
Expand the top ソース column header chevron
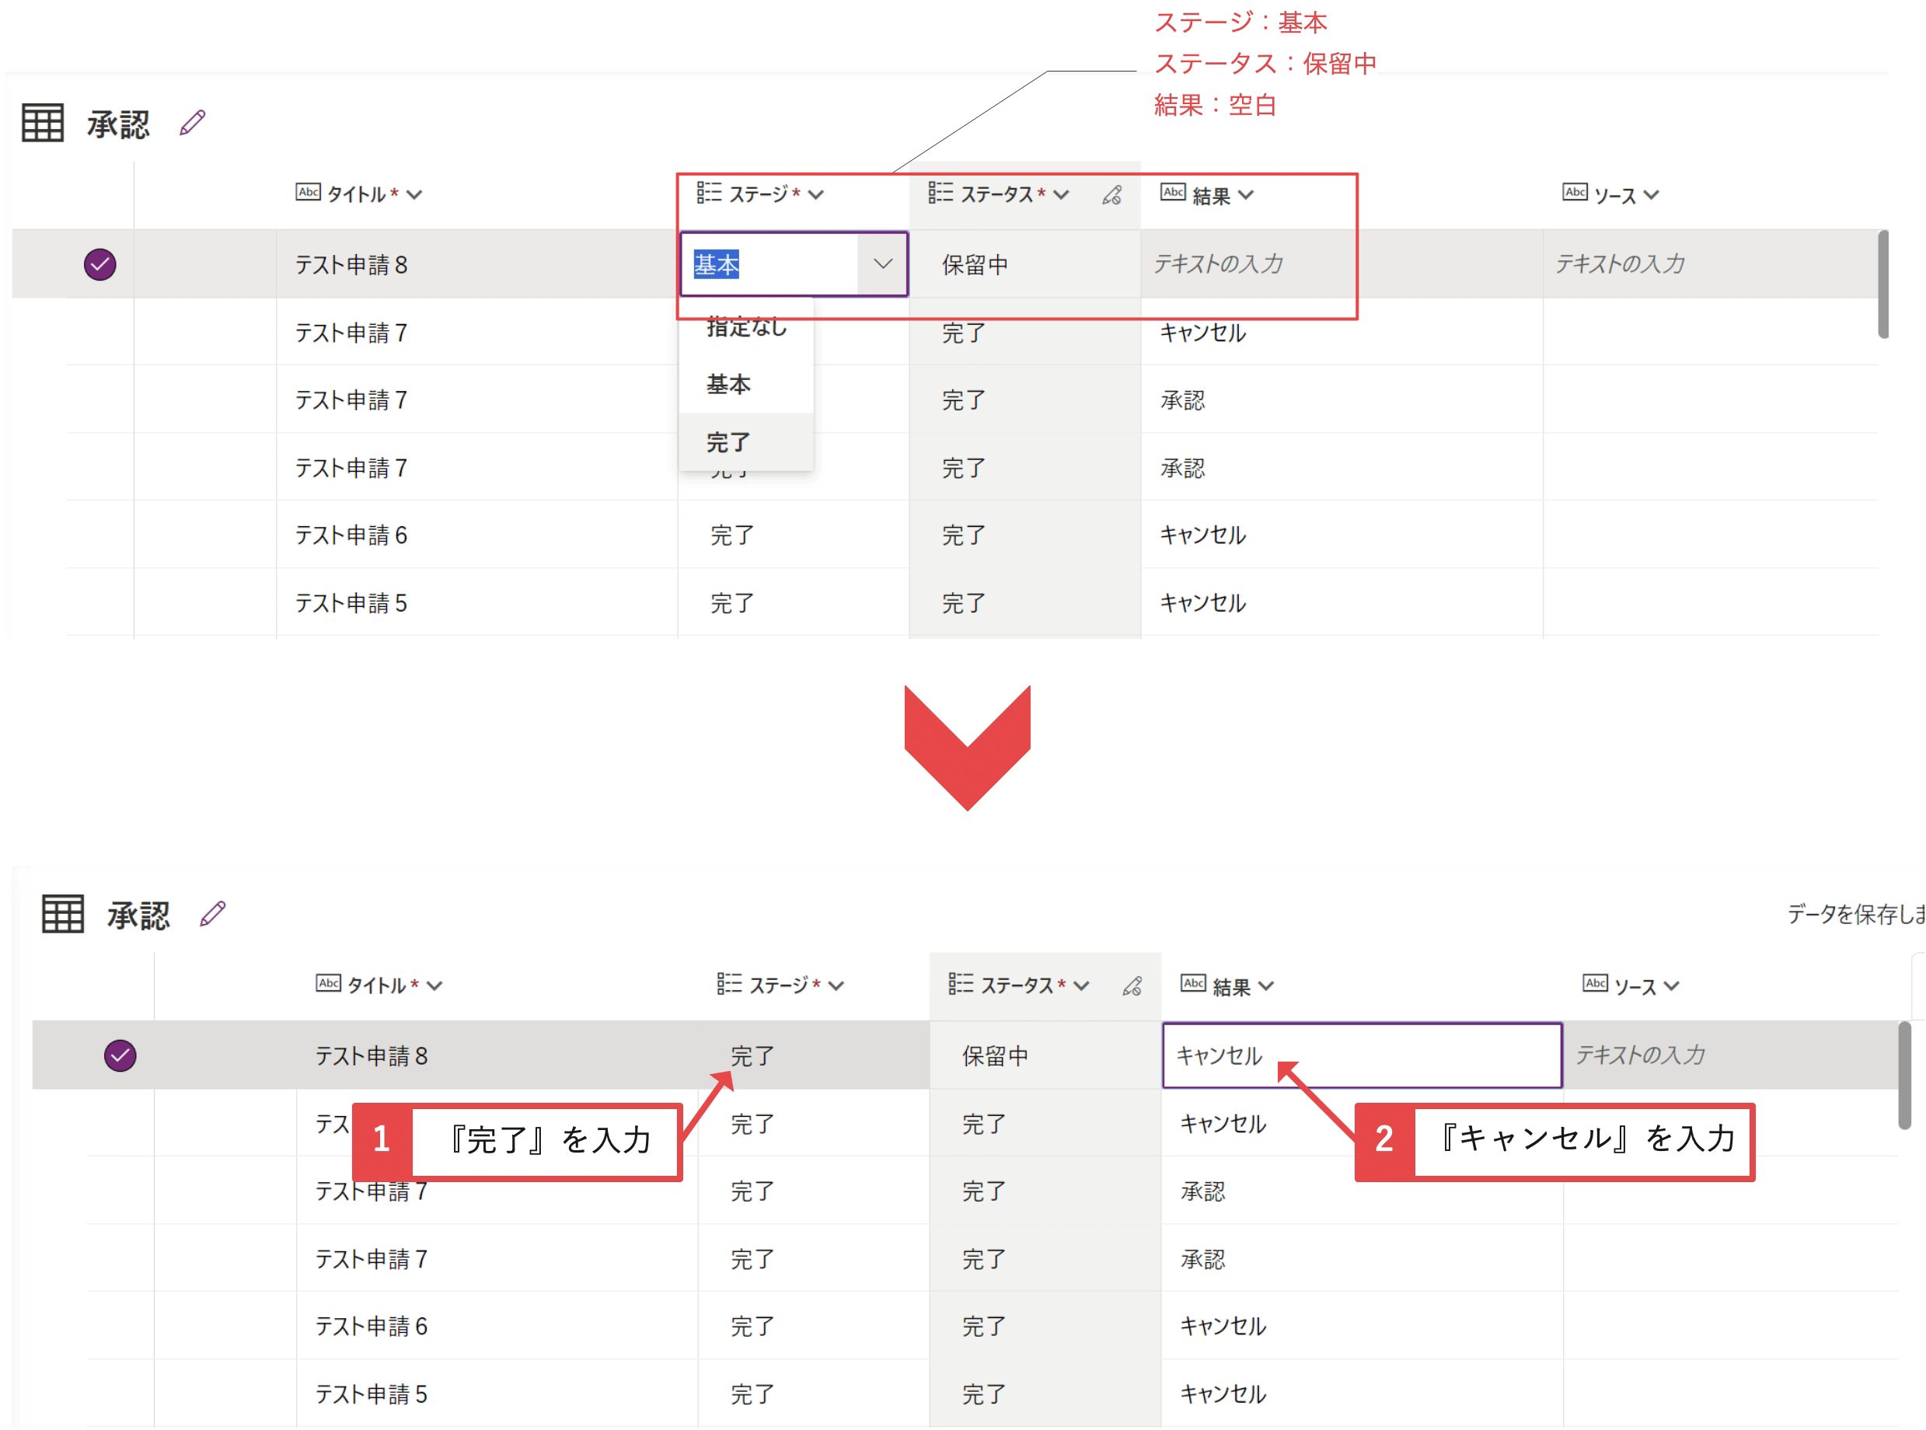pyautogui.click(x=1651, y=195)
